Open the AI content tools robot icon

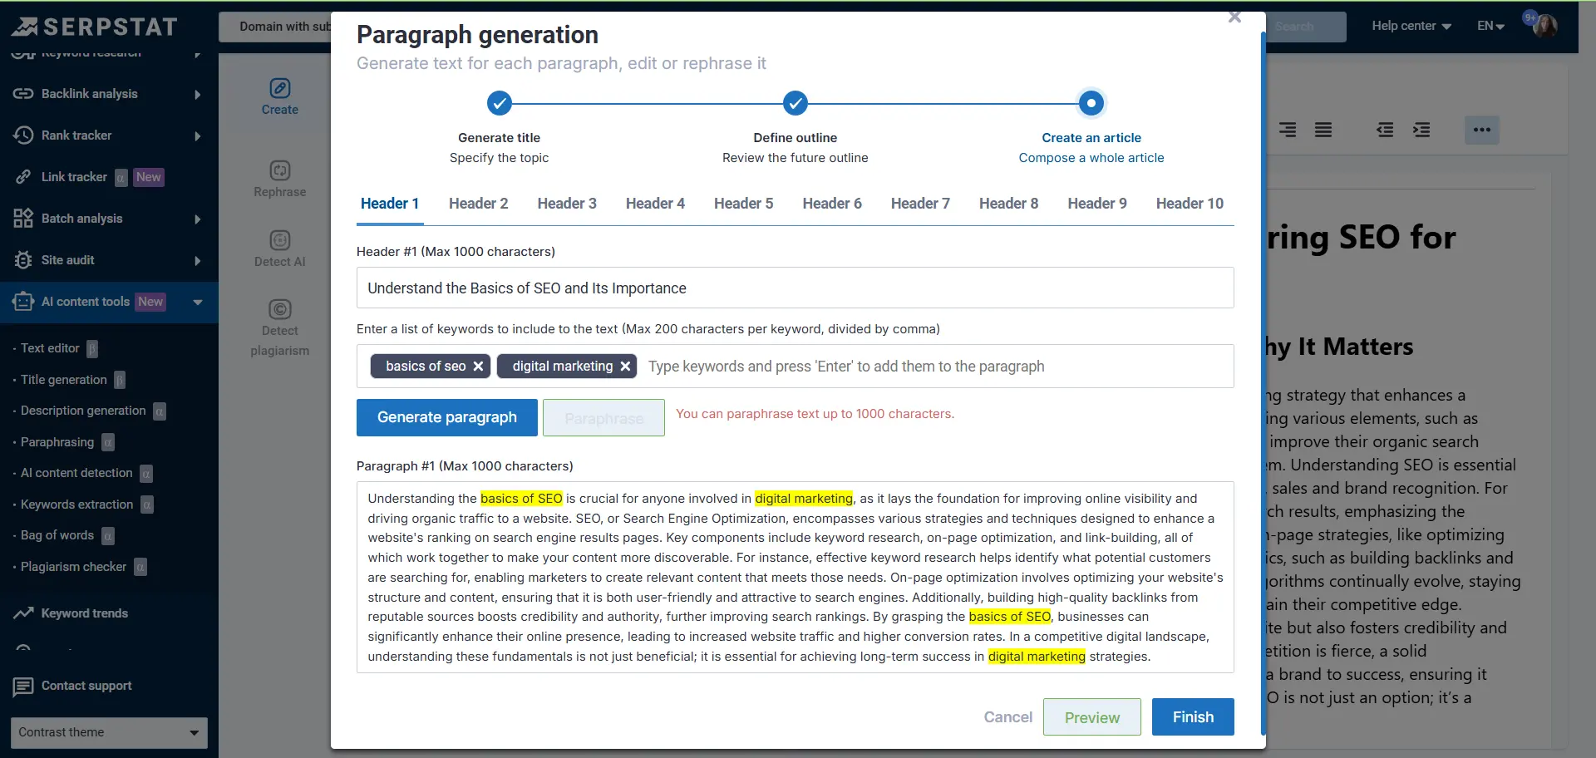(x=22, y=301)
